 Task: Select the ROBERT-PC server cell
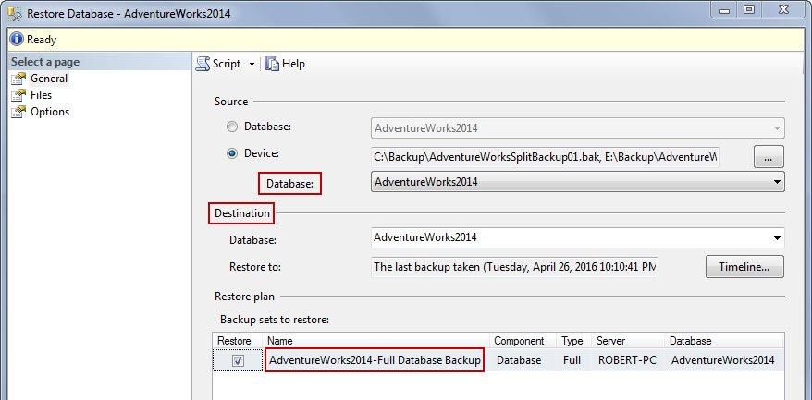[627, 360]
